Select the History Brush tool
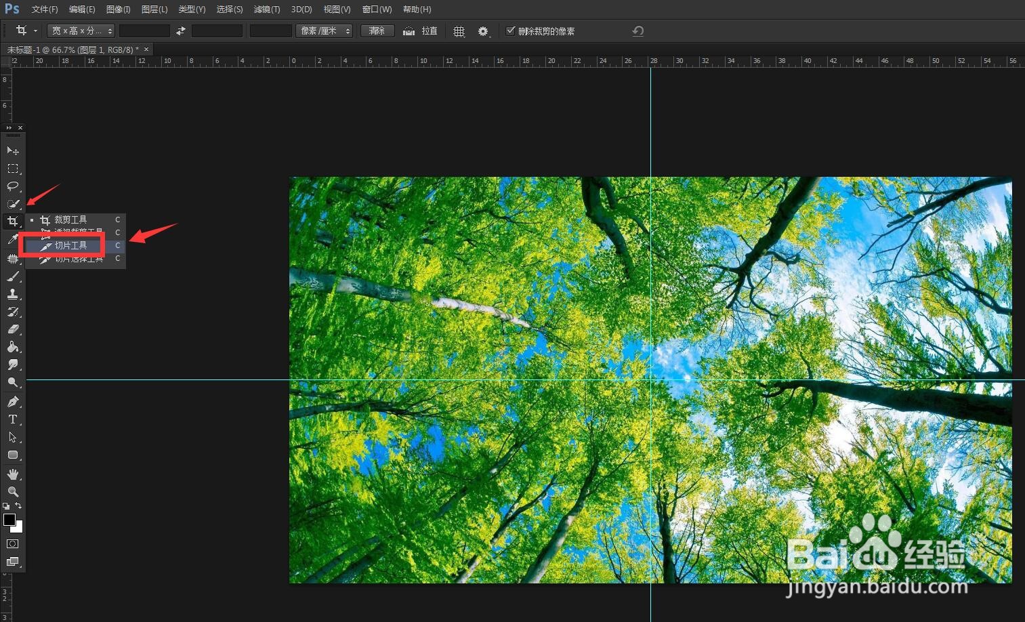This screenshot has width=1025, height=622. click(12, 311)
